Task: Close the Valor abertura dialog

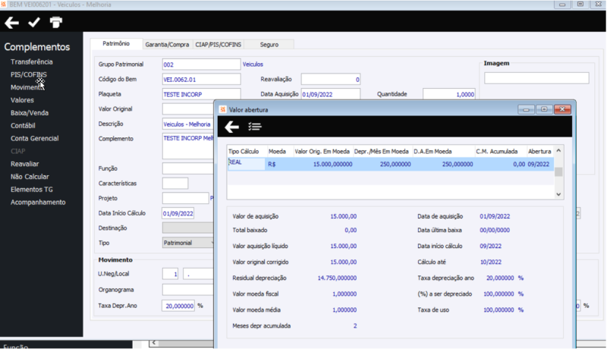Action: tap(562, 109)
